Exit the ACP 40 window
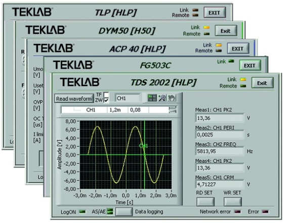This screenshot has width=286, height=223. tap(238, 48)
